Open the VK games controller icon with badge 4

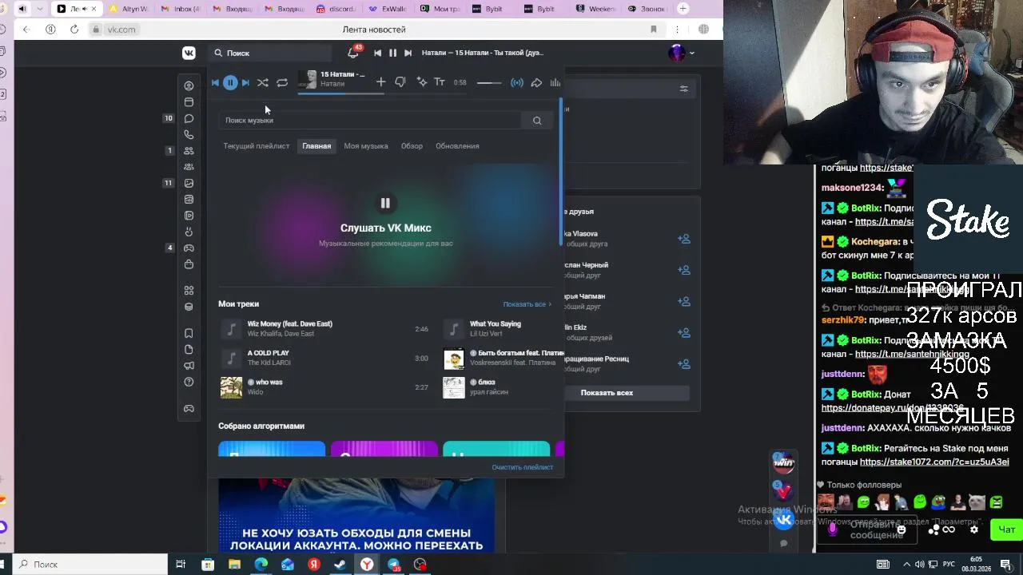(189, 248)
